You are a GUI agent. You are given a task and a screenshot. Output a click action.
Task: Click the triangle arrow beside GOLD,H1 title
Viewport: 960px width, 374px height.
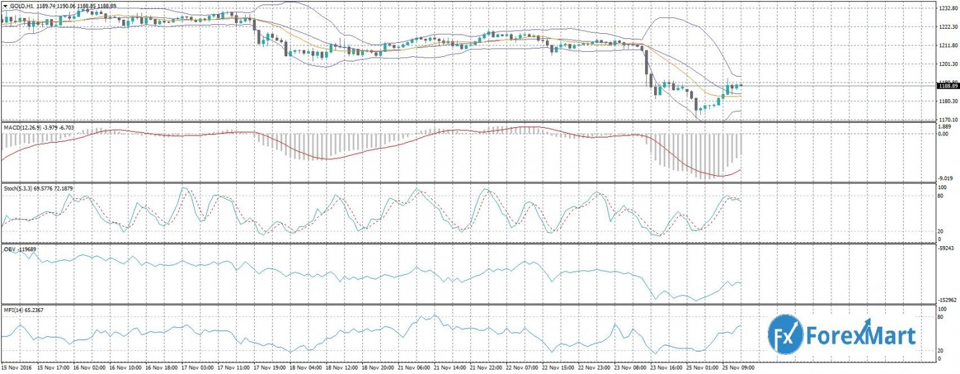click(5, 5)
